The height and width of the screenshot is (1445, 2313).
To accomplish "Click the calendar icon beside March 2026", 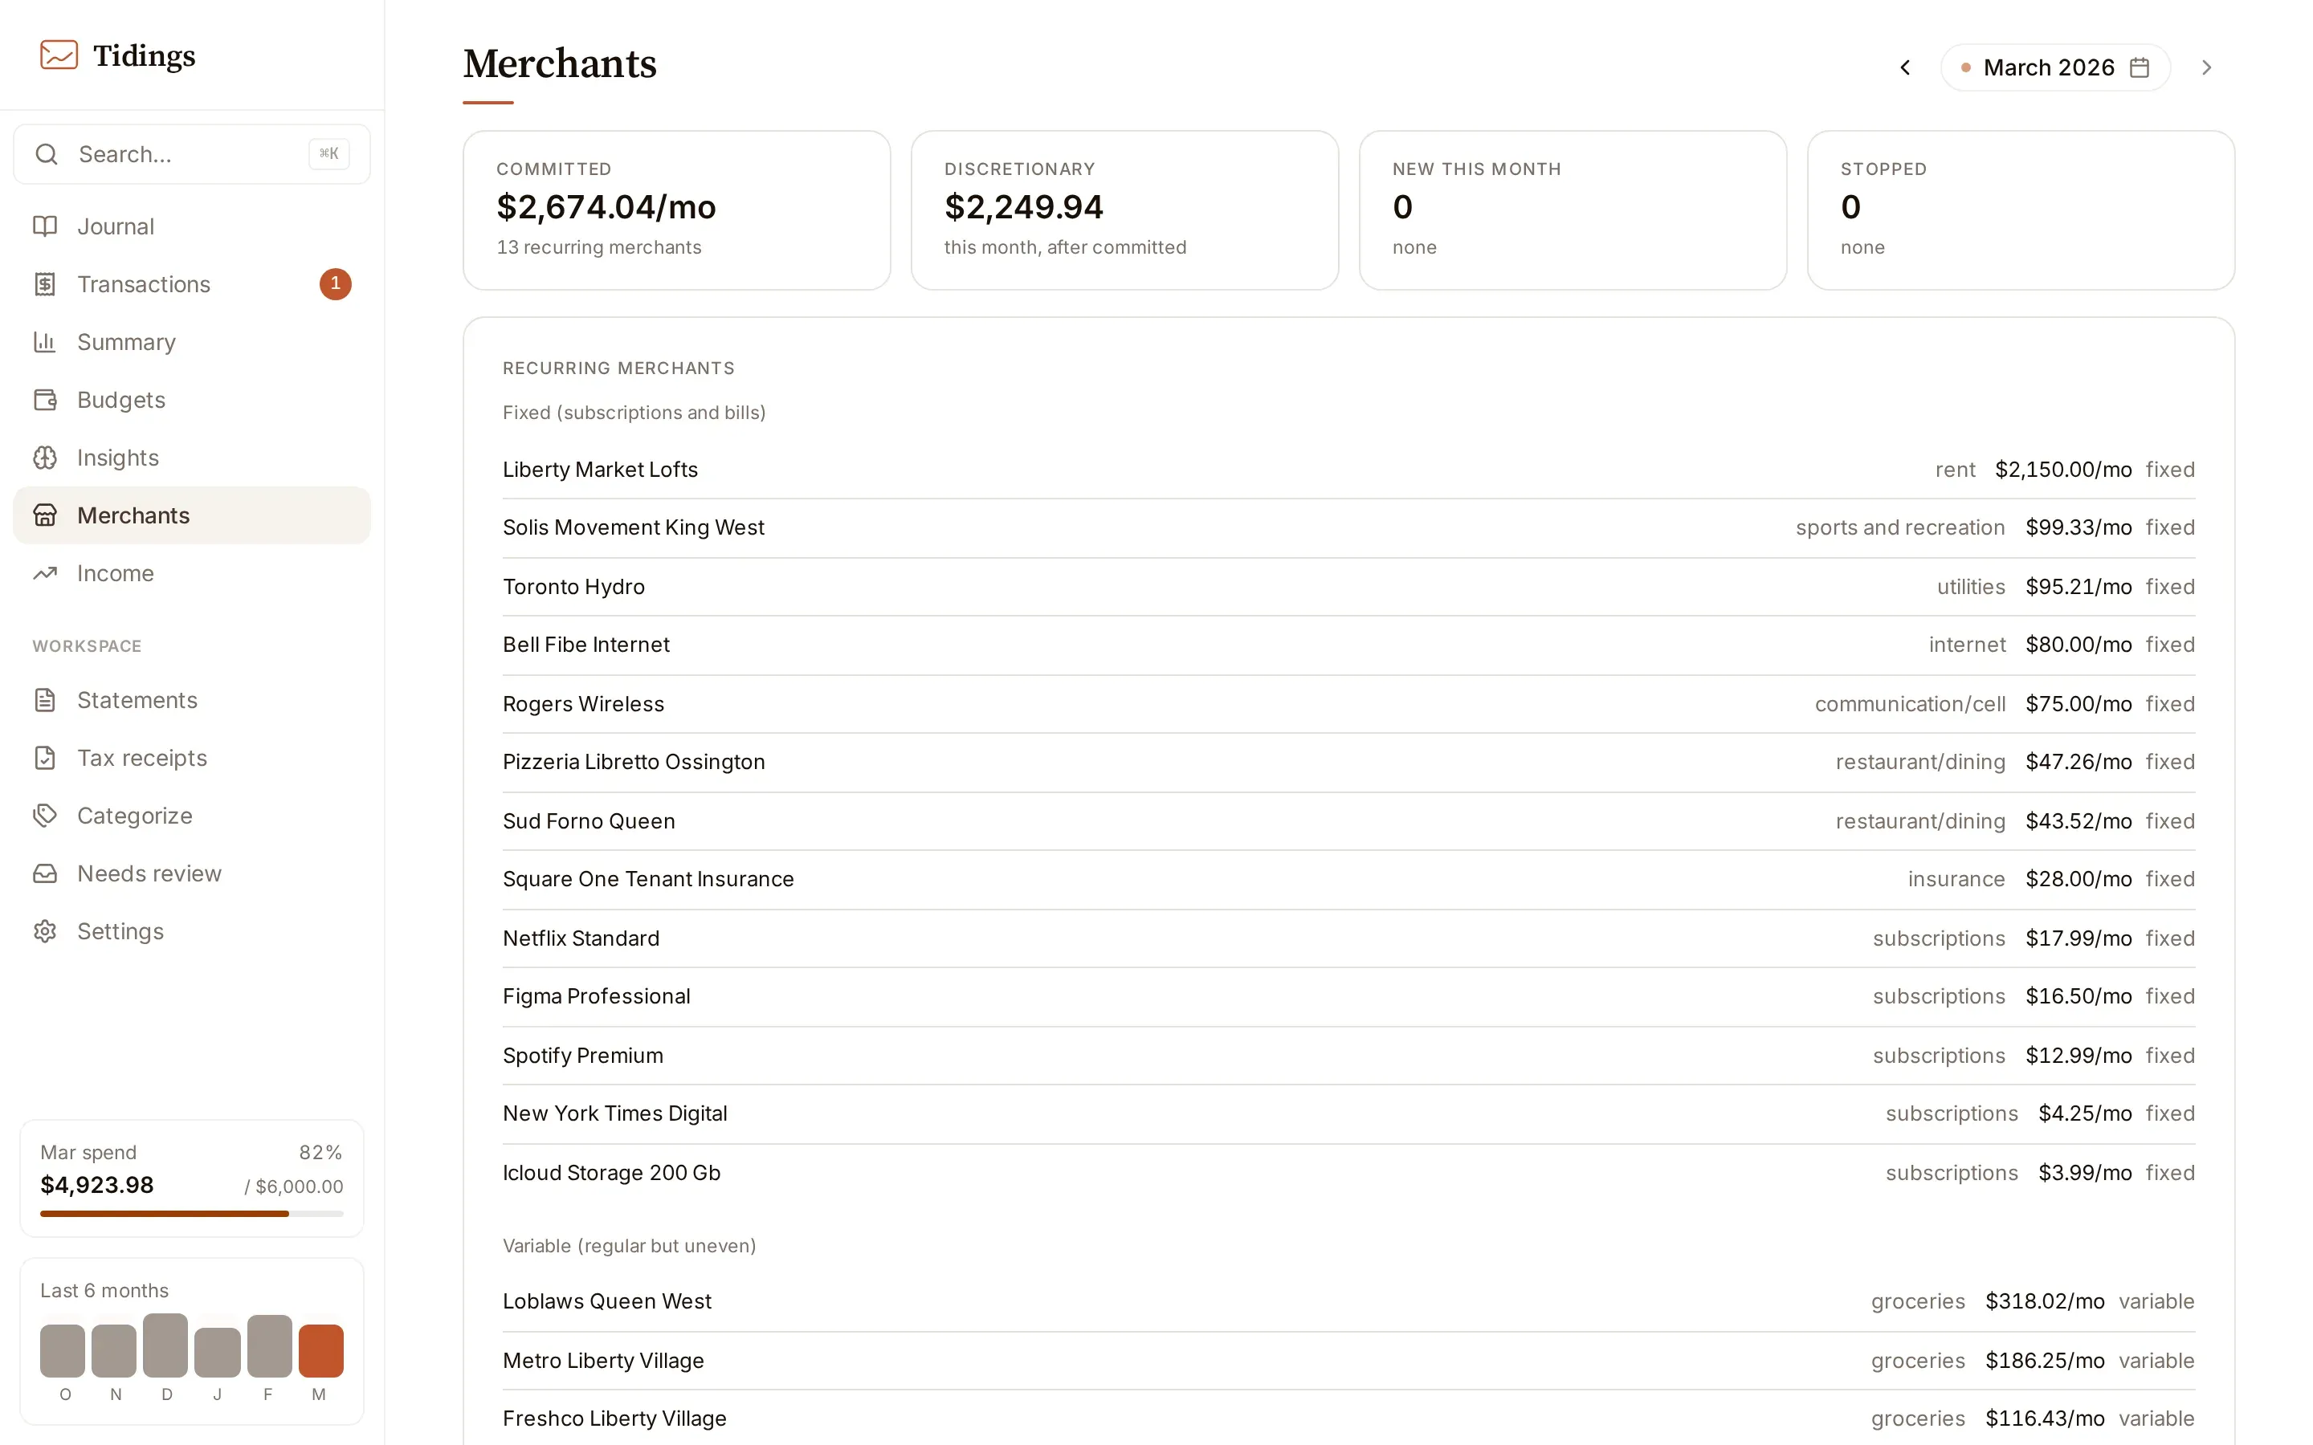I will pos(2140,68).
